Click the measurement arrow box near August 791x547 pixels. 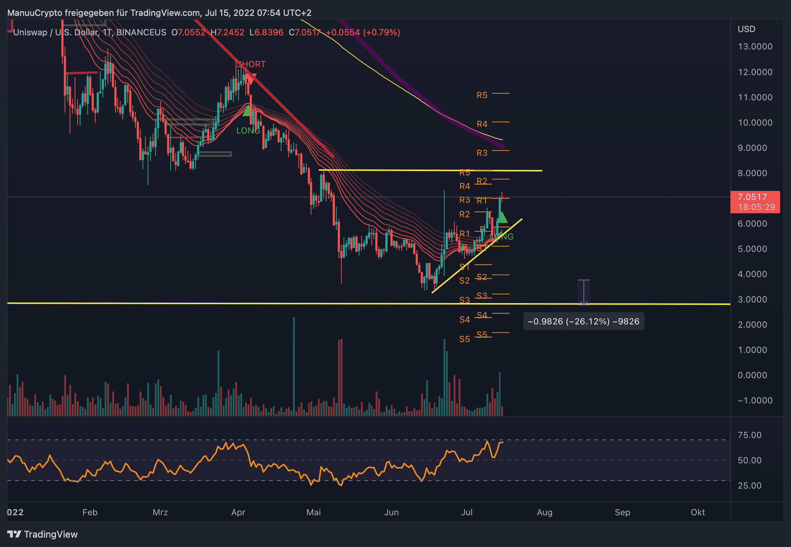[x=584, y=292]
